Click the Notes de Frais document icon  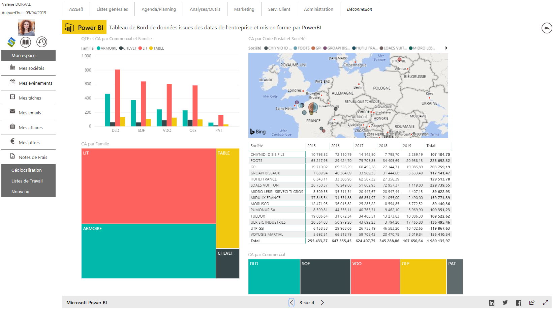[x=12, y=156]
